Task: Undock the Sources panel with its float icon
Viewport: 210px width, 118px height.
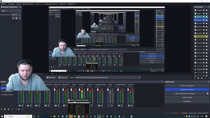Action: click(209, 7)
